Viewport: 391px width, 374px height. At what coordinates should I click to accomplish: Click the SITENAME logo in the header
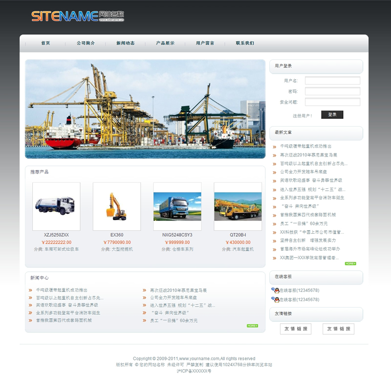[78, 16]
